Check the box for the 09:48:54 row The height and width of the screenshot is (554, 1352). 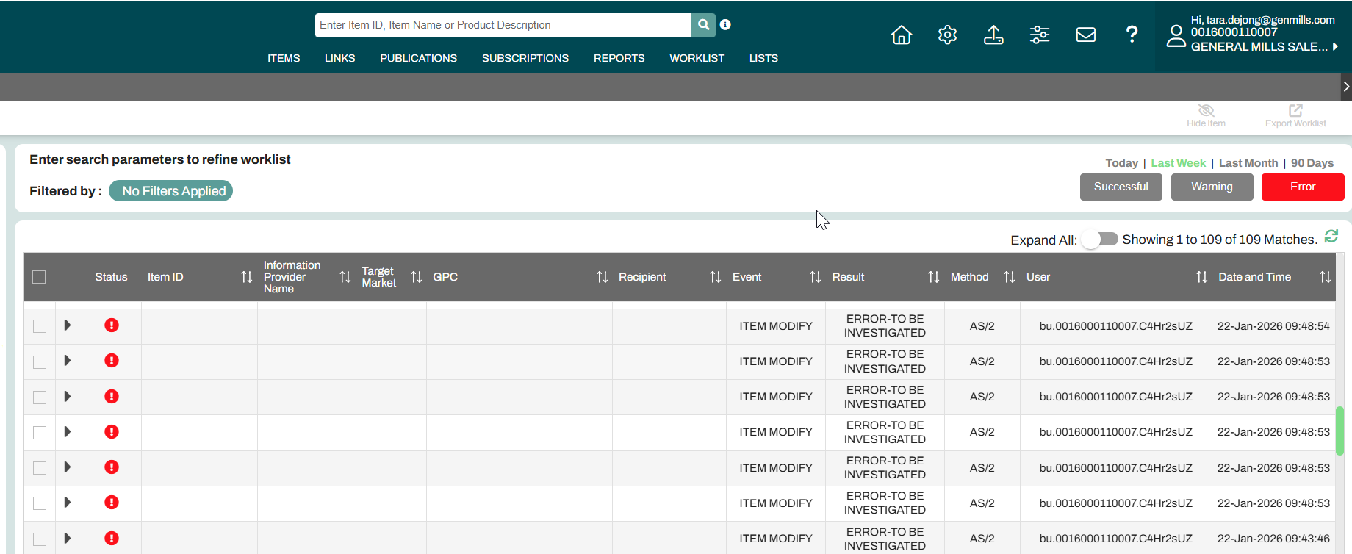click(x=40, y=326)
